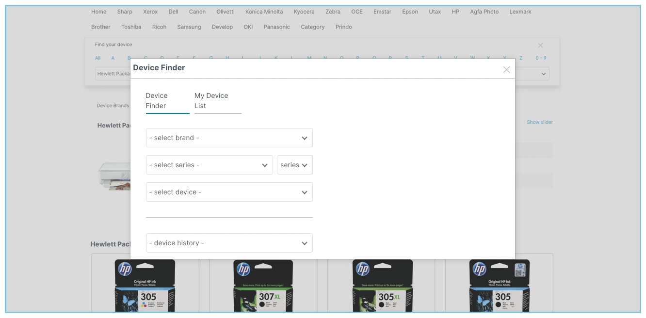
Task: Open the select device dropdown
Action: pyautogui.click(x=229, y=192)
